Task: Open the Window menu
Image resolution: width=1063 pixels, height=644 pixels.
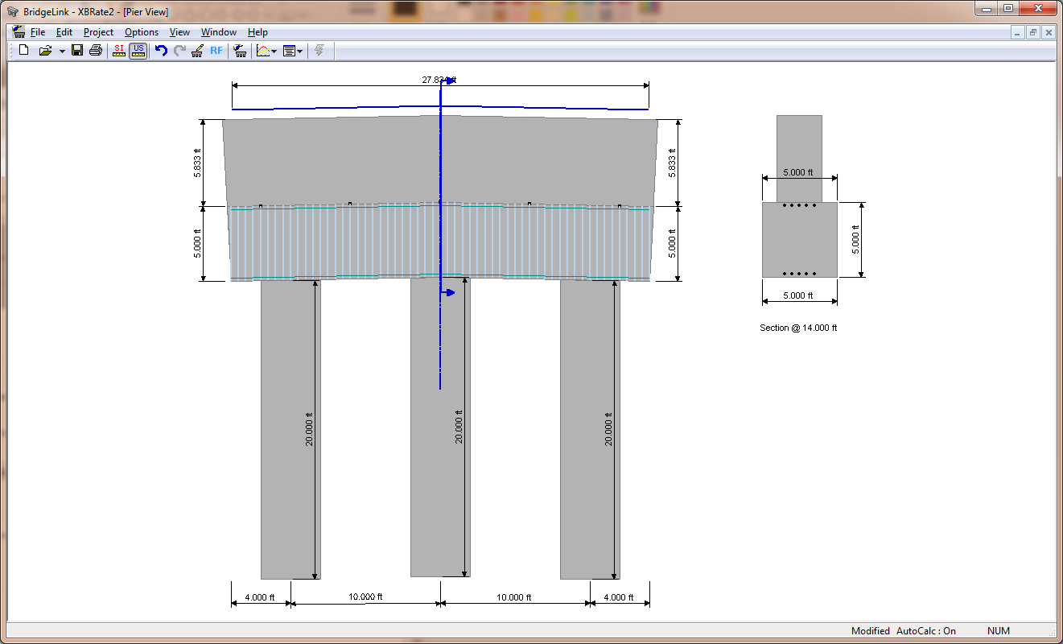Action: [218, 32]
